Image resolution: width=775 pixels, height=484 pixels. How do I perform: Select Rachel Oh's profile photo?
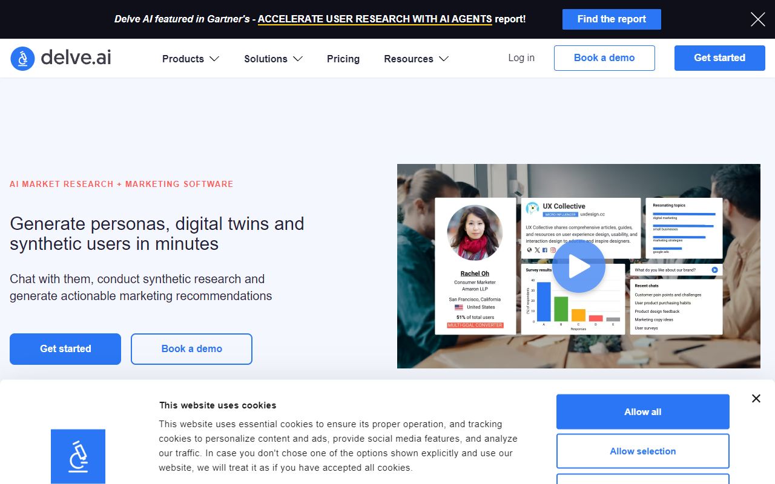pyautogui.click(x=475, y=232)
